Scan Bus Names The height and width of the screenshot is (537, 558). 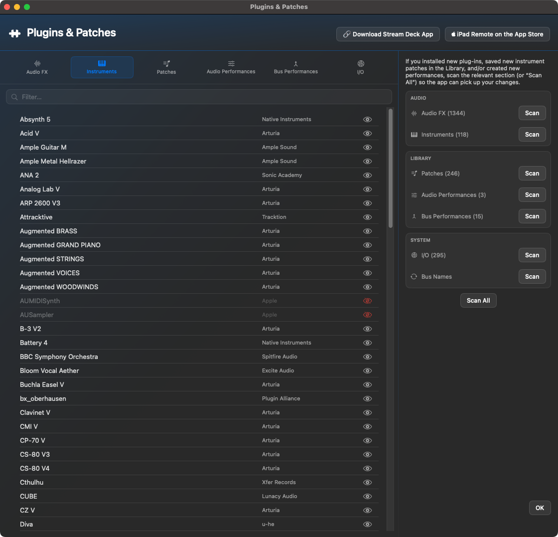(532, 277)
